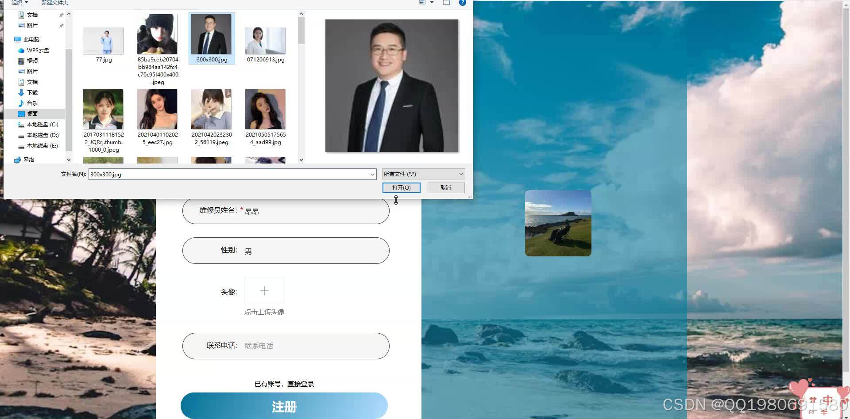Click the plus icon to upload avatar
This screenshot has width=850, height=419.
[x=264, y=291]
